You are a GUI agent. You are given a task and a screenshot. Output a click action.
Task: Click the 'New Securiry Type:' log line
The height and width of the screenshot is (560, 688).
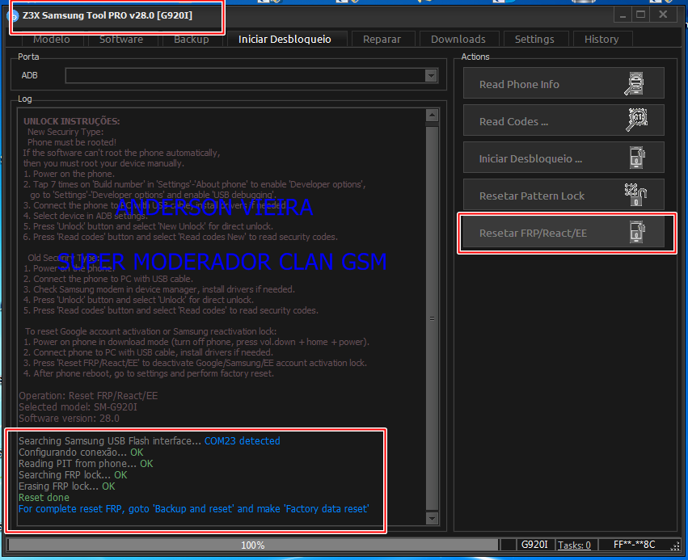coord(65,132)
